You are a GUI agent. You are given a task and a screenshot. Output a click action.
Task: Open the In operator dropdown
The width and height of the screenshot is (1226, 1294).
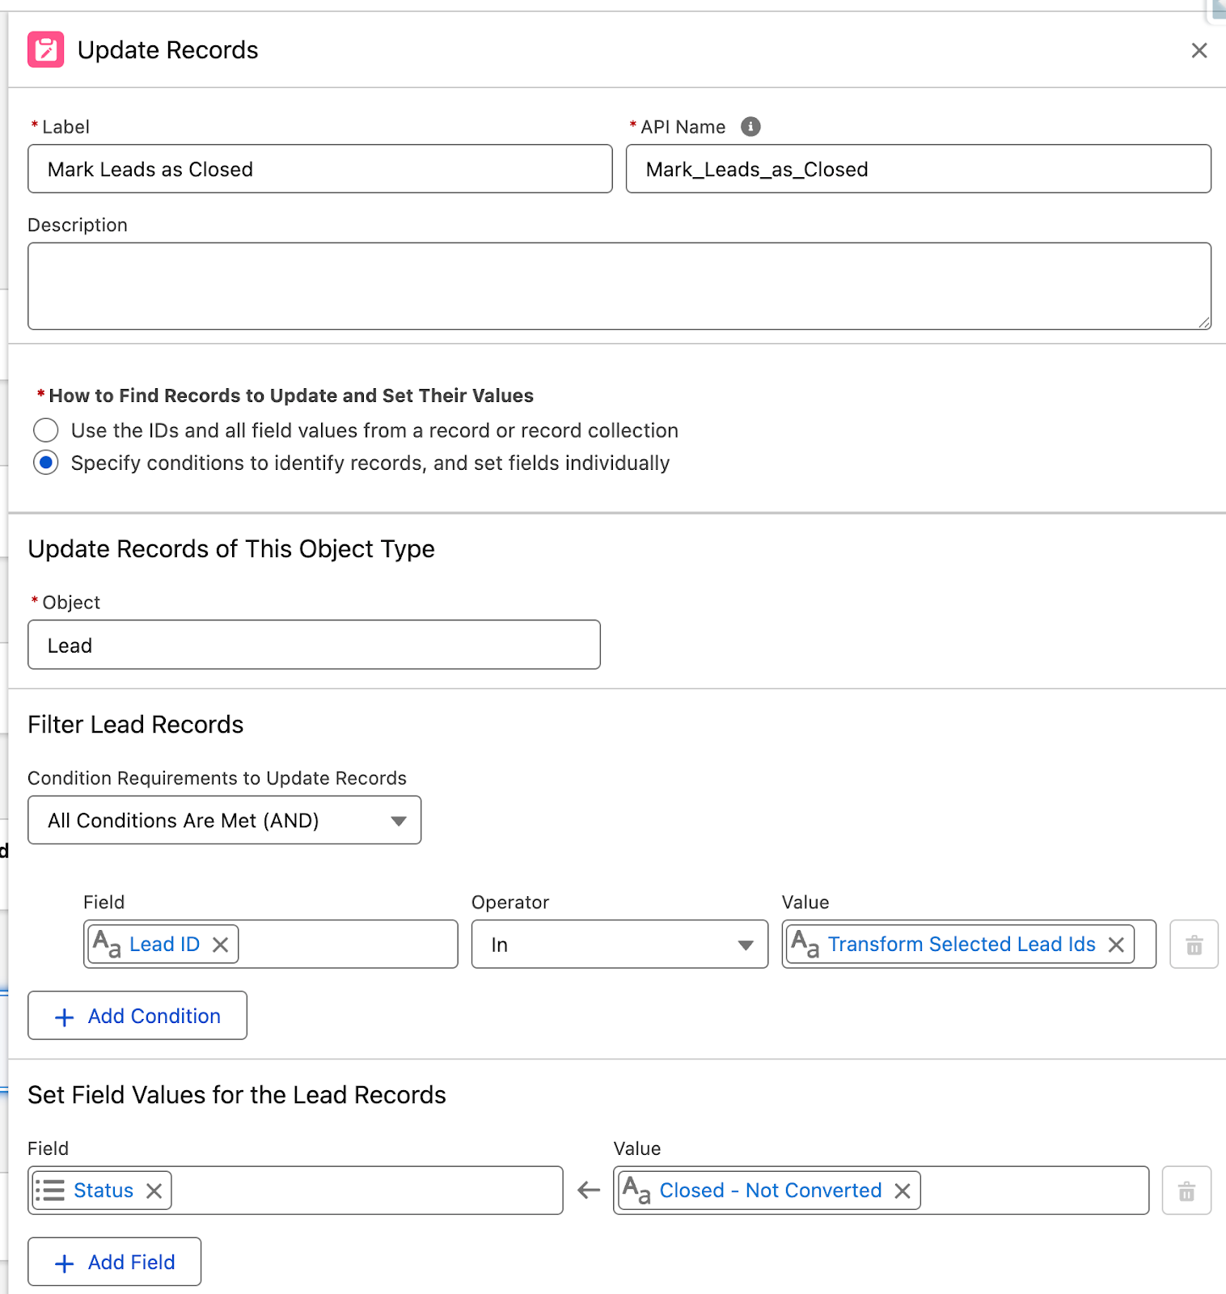click(619, 944)
